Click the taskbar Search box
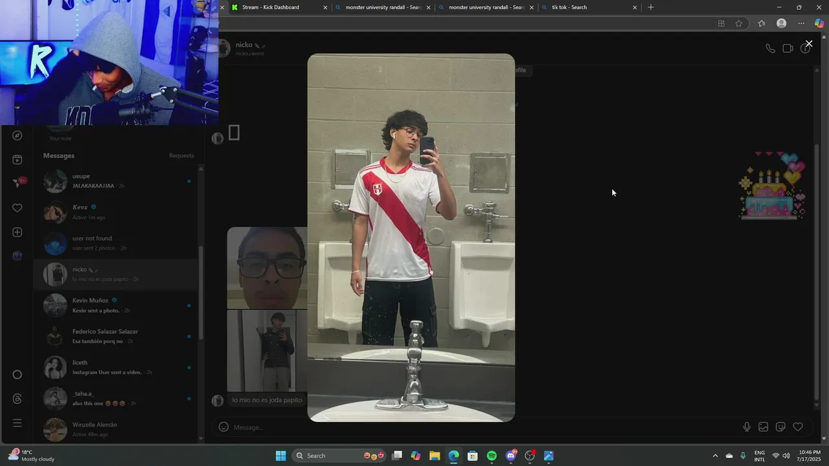 click(x=339, y=456)
